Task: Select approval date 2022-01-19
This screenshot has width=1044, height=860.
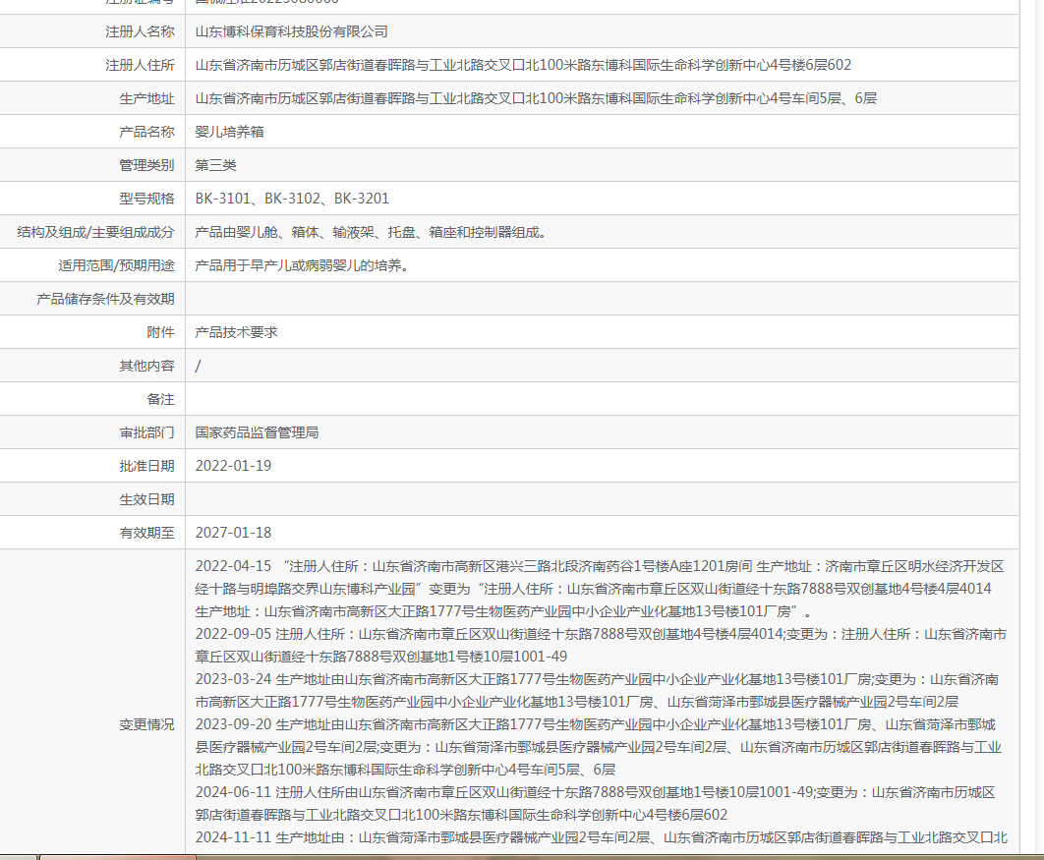Action: coord(233,466)
